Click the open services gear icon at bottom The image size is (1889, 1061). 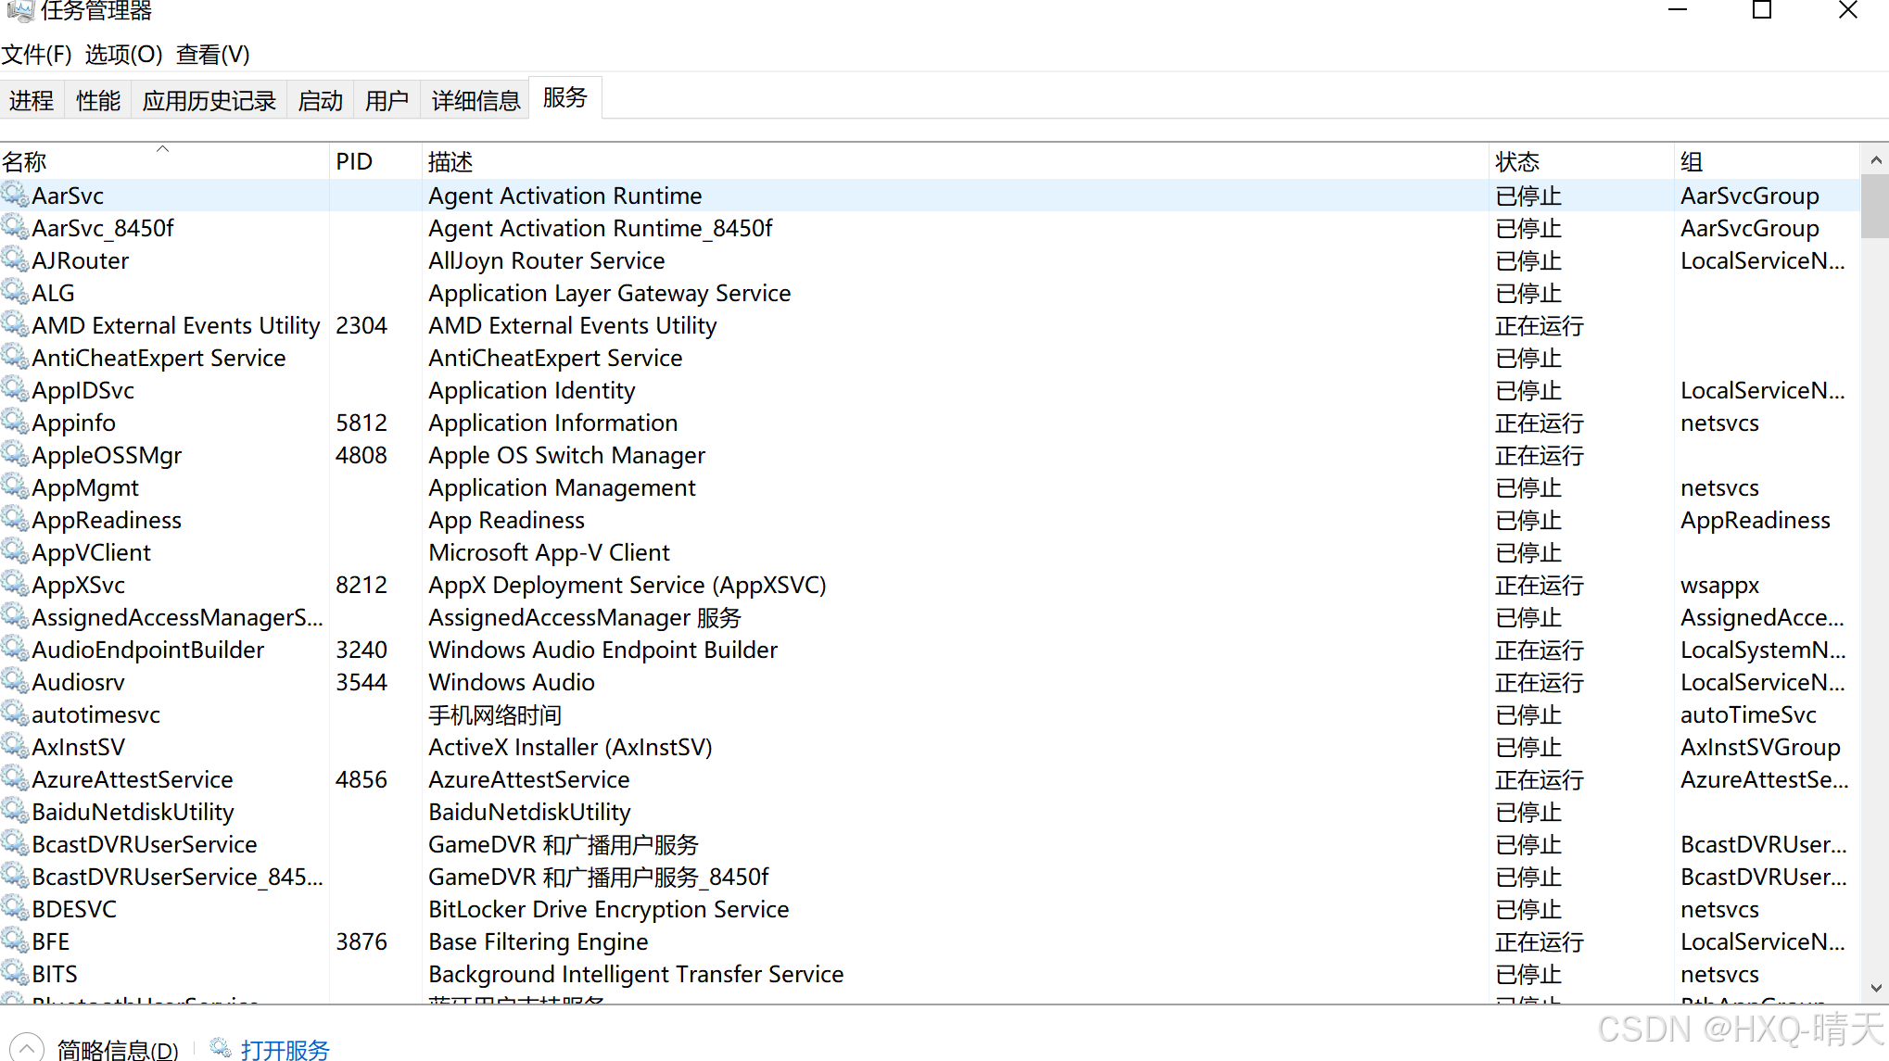(x=221, y=1048)
